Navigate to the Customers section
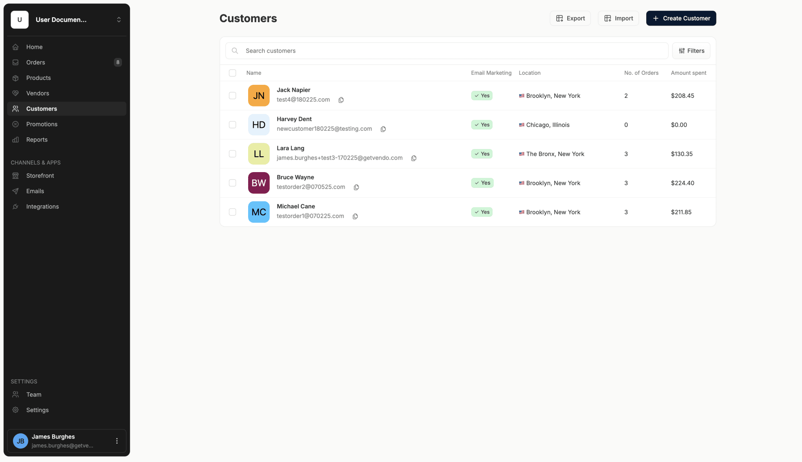 click(41, 109)
